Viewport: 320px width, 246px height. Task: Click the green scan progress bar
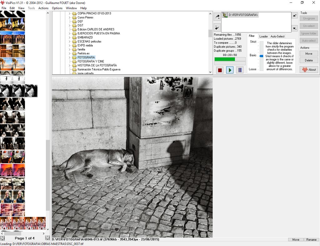(x=230, y=59)
